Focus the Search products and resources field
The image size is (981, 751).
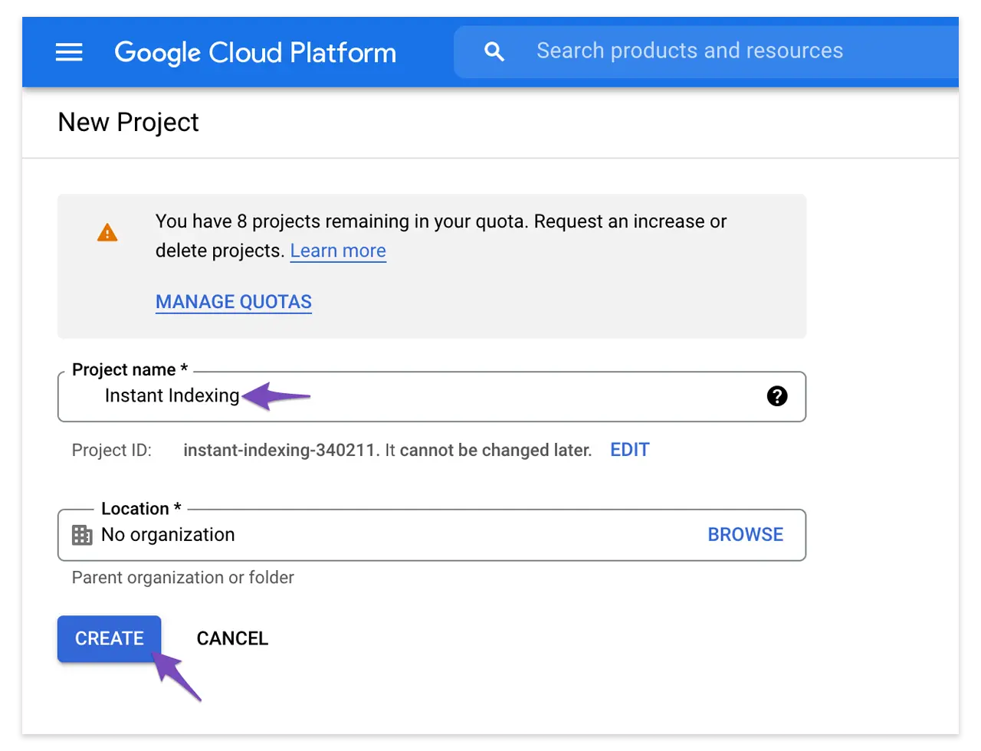705,51
